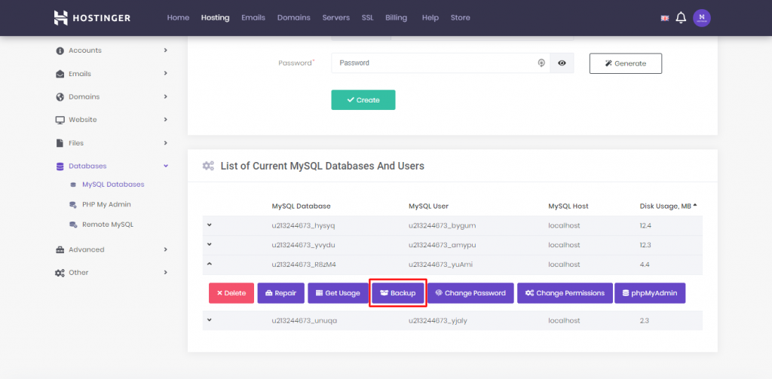Click the Change Permissions button
772x379 pixels.
[565, 293]
